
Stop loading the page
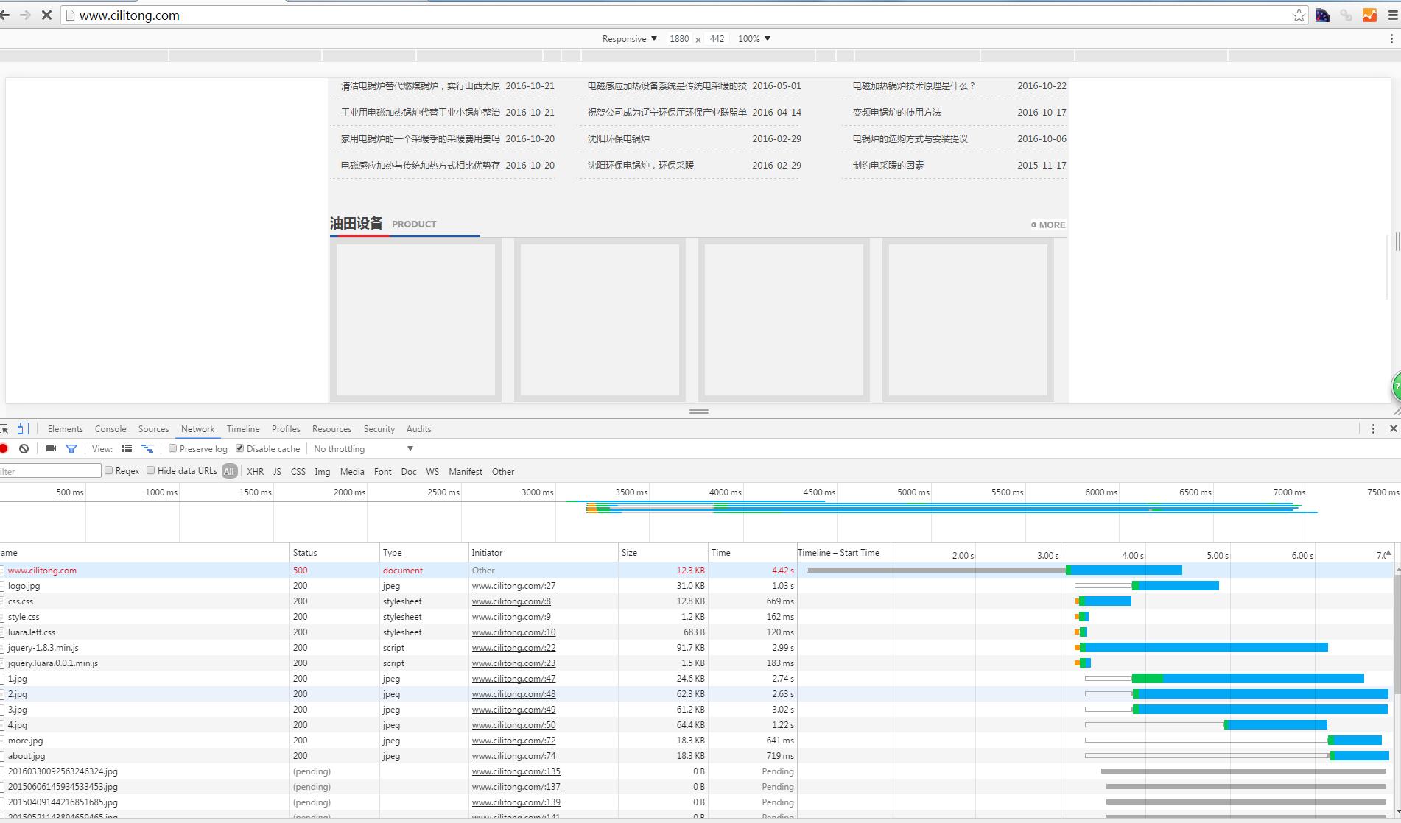(x=46, y=15)
